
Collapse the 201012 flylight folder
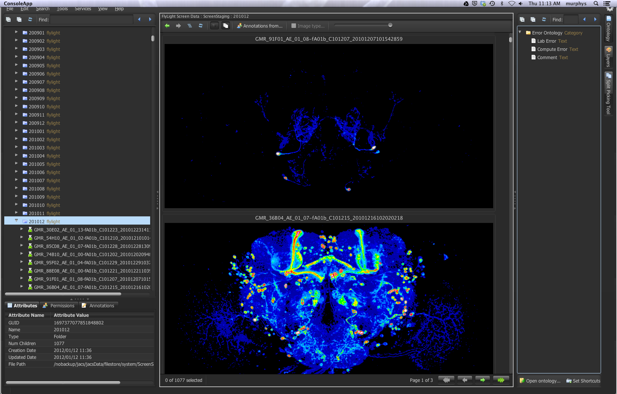16,221
